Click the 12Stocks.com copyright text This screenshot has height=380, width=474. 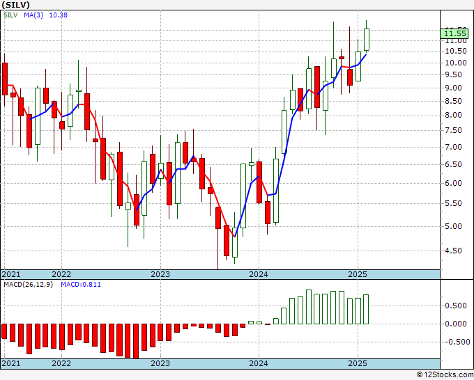click(x=445, y=375)
